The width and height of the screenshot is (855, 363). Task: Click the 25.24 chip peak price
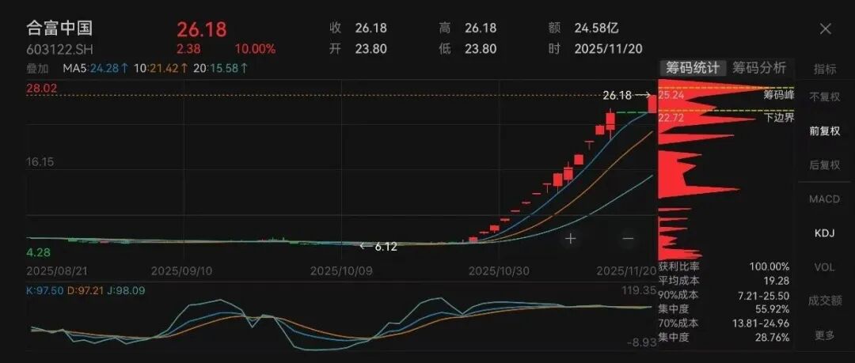(671, 96)
